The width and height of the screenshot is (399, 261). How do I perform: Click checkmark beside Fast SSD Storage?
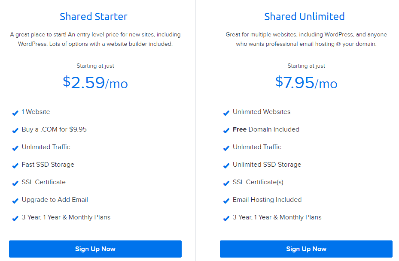coord(15,165)
